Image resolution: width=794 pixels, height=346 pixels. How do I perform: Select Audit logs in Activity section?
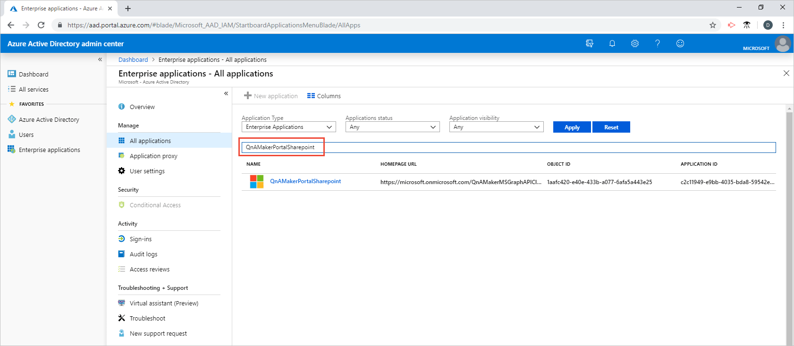(144, 254)
